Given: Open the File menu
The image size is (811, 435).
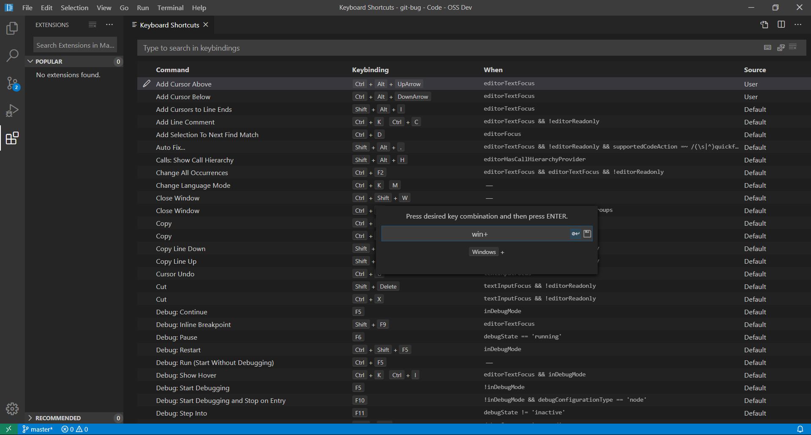Looking at the screenshot, I should tap(27, 8).
